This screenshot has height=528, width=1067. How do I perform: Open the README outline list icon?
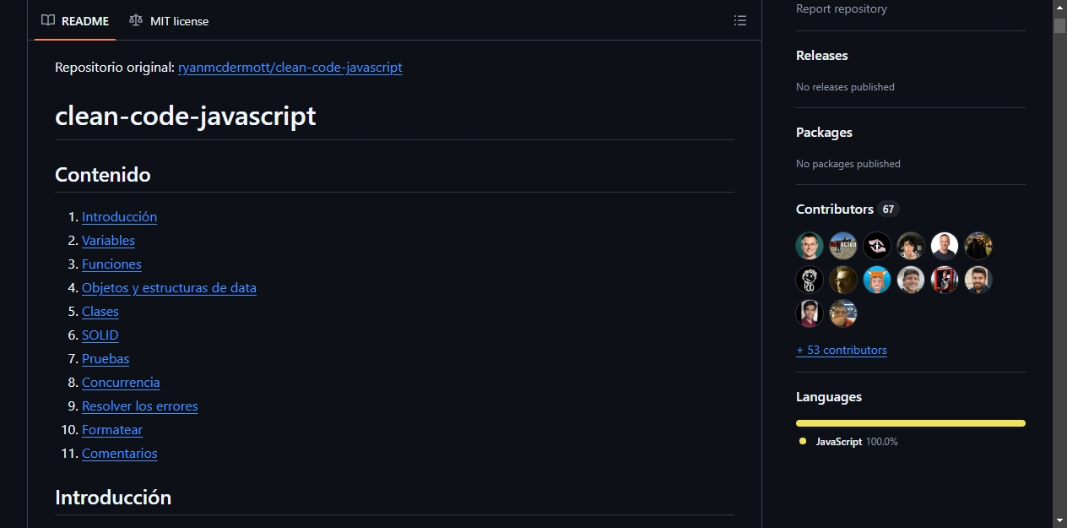point(740,20)
